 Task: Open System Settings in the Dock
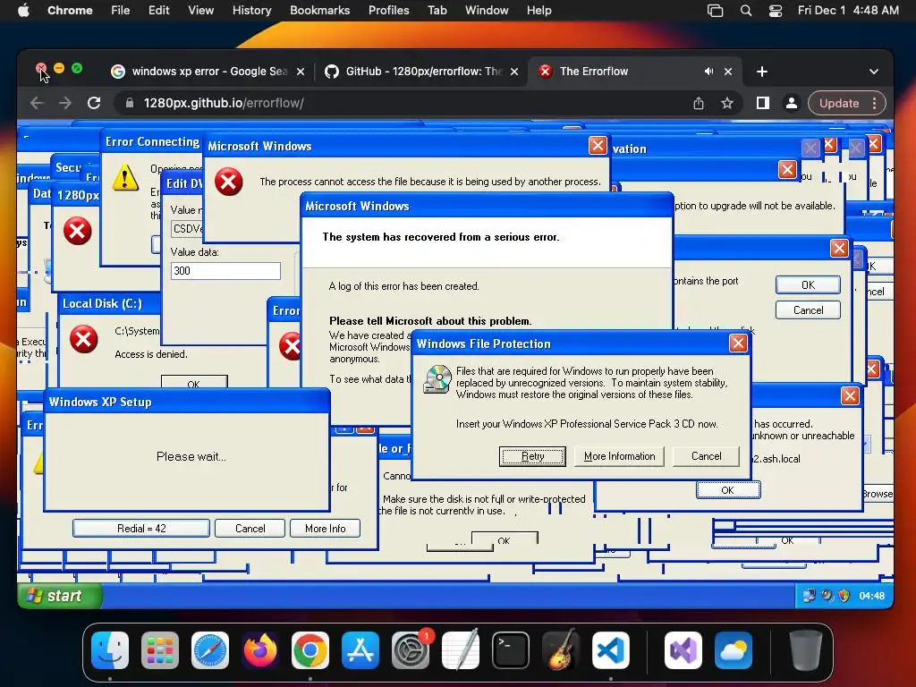411,649
